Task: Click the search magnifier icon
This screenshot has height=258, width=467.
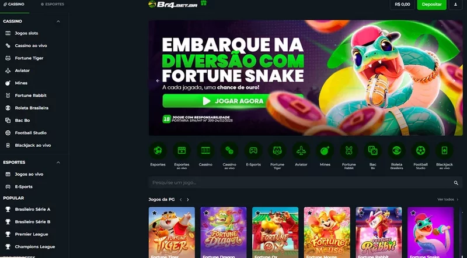Action: [x=456, y=183]
